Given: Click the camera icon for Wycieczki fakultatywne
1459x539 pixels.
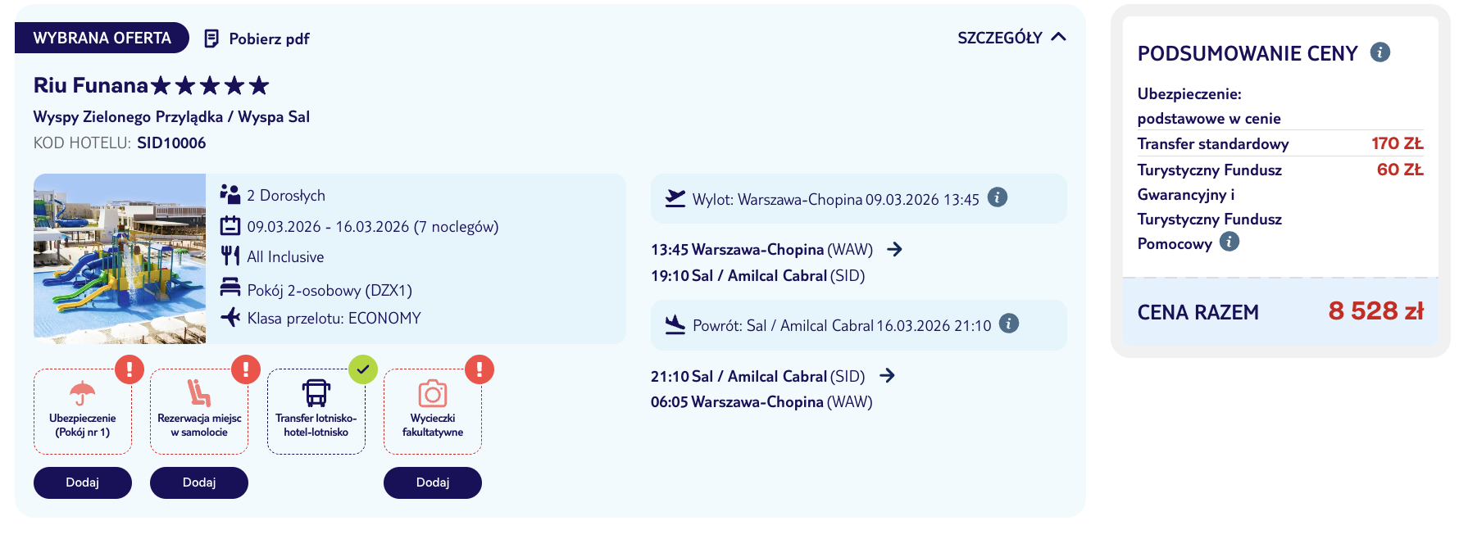Looking at the screenshot, I should (x=433, y=393).
